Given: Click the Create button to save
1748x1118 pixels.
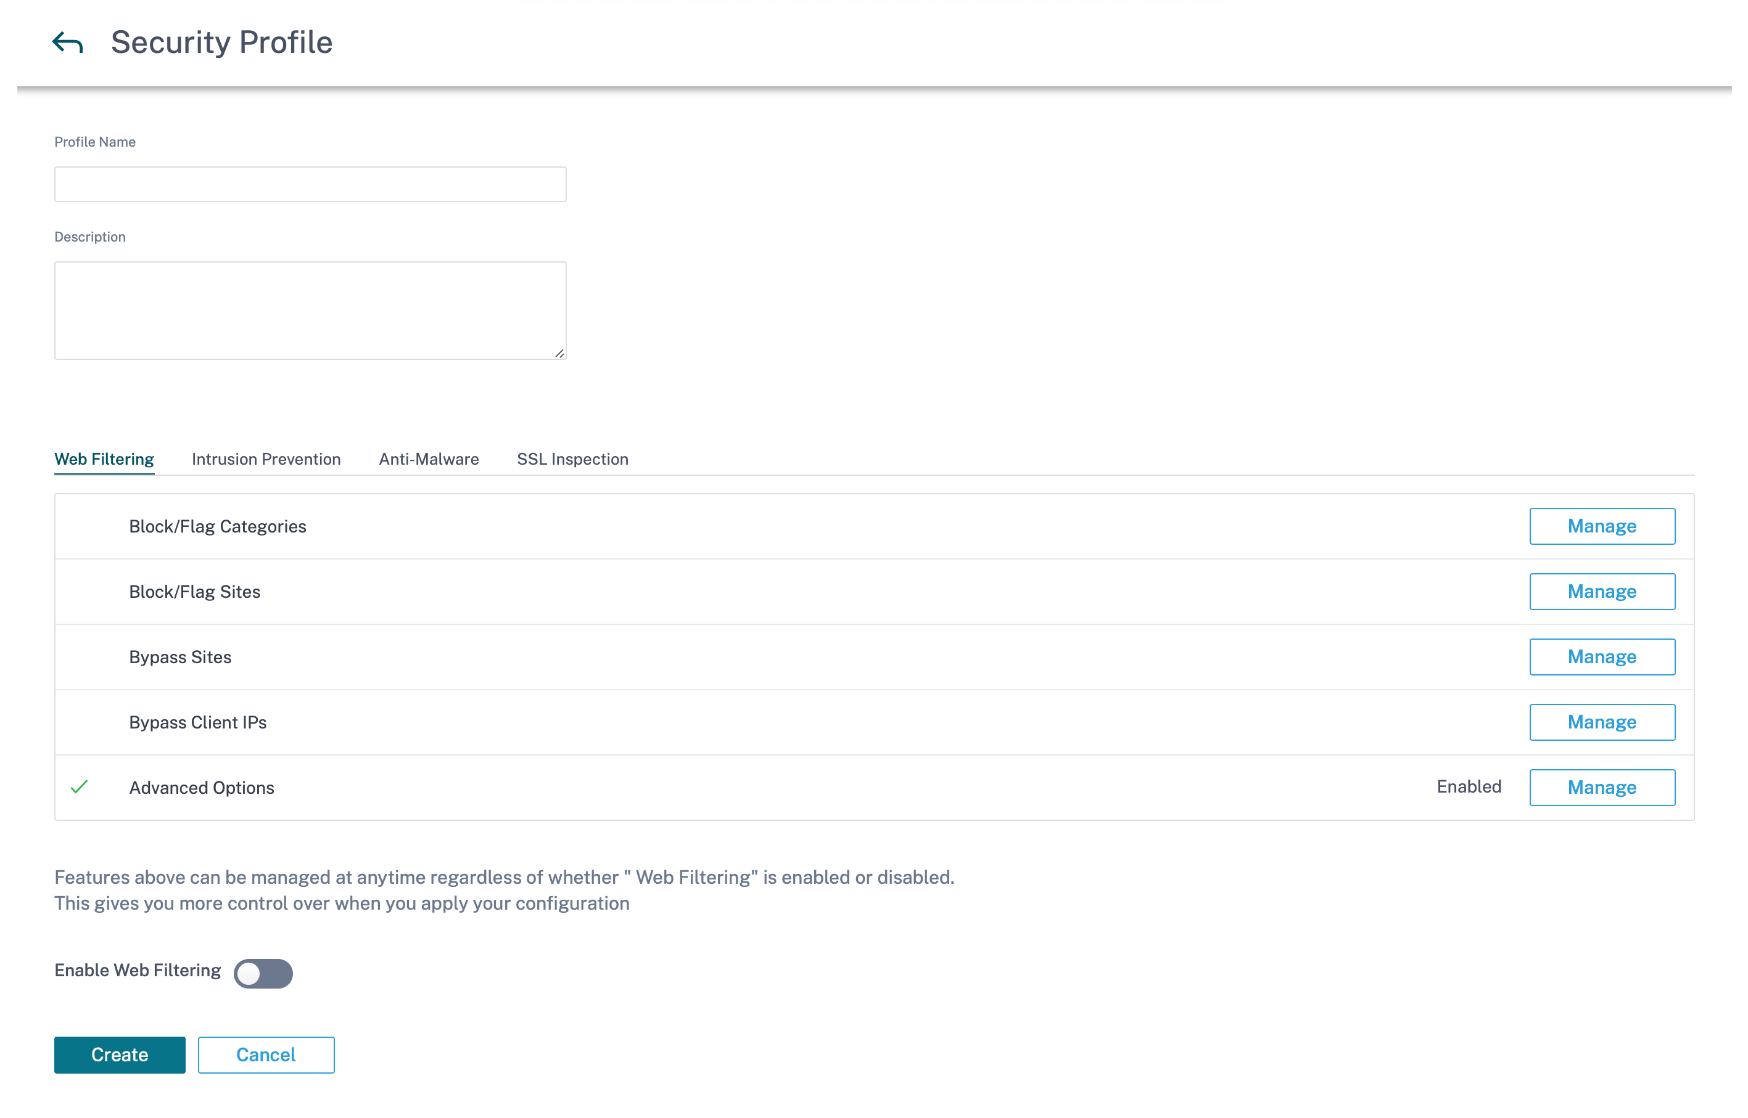Looking at the screenshot, I should [120, 1055].
